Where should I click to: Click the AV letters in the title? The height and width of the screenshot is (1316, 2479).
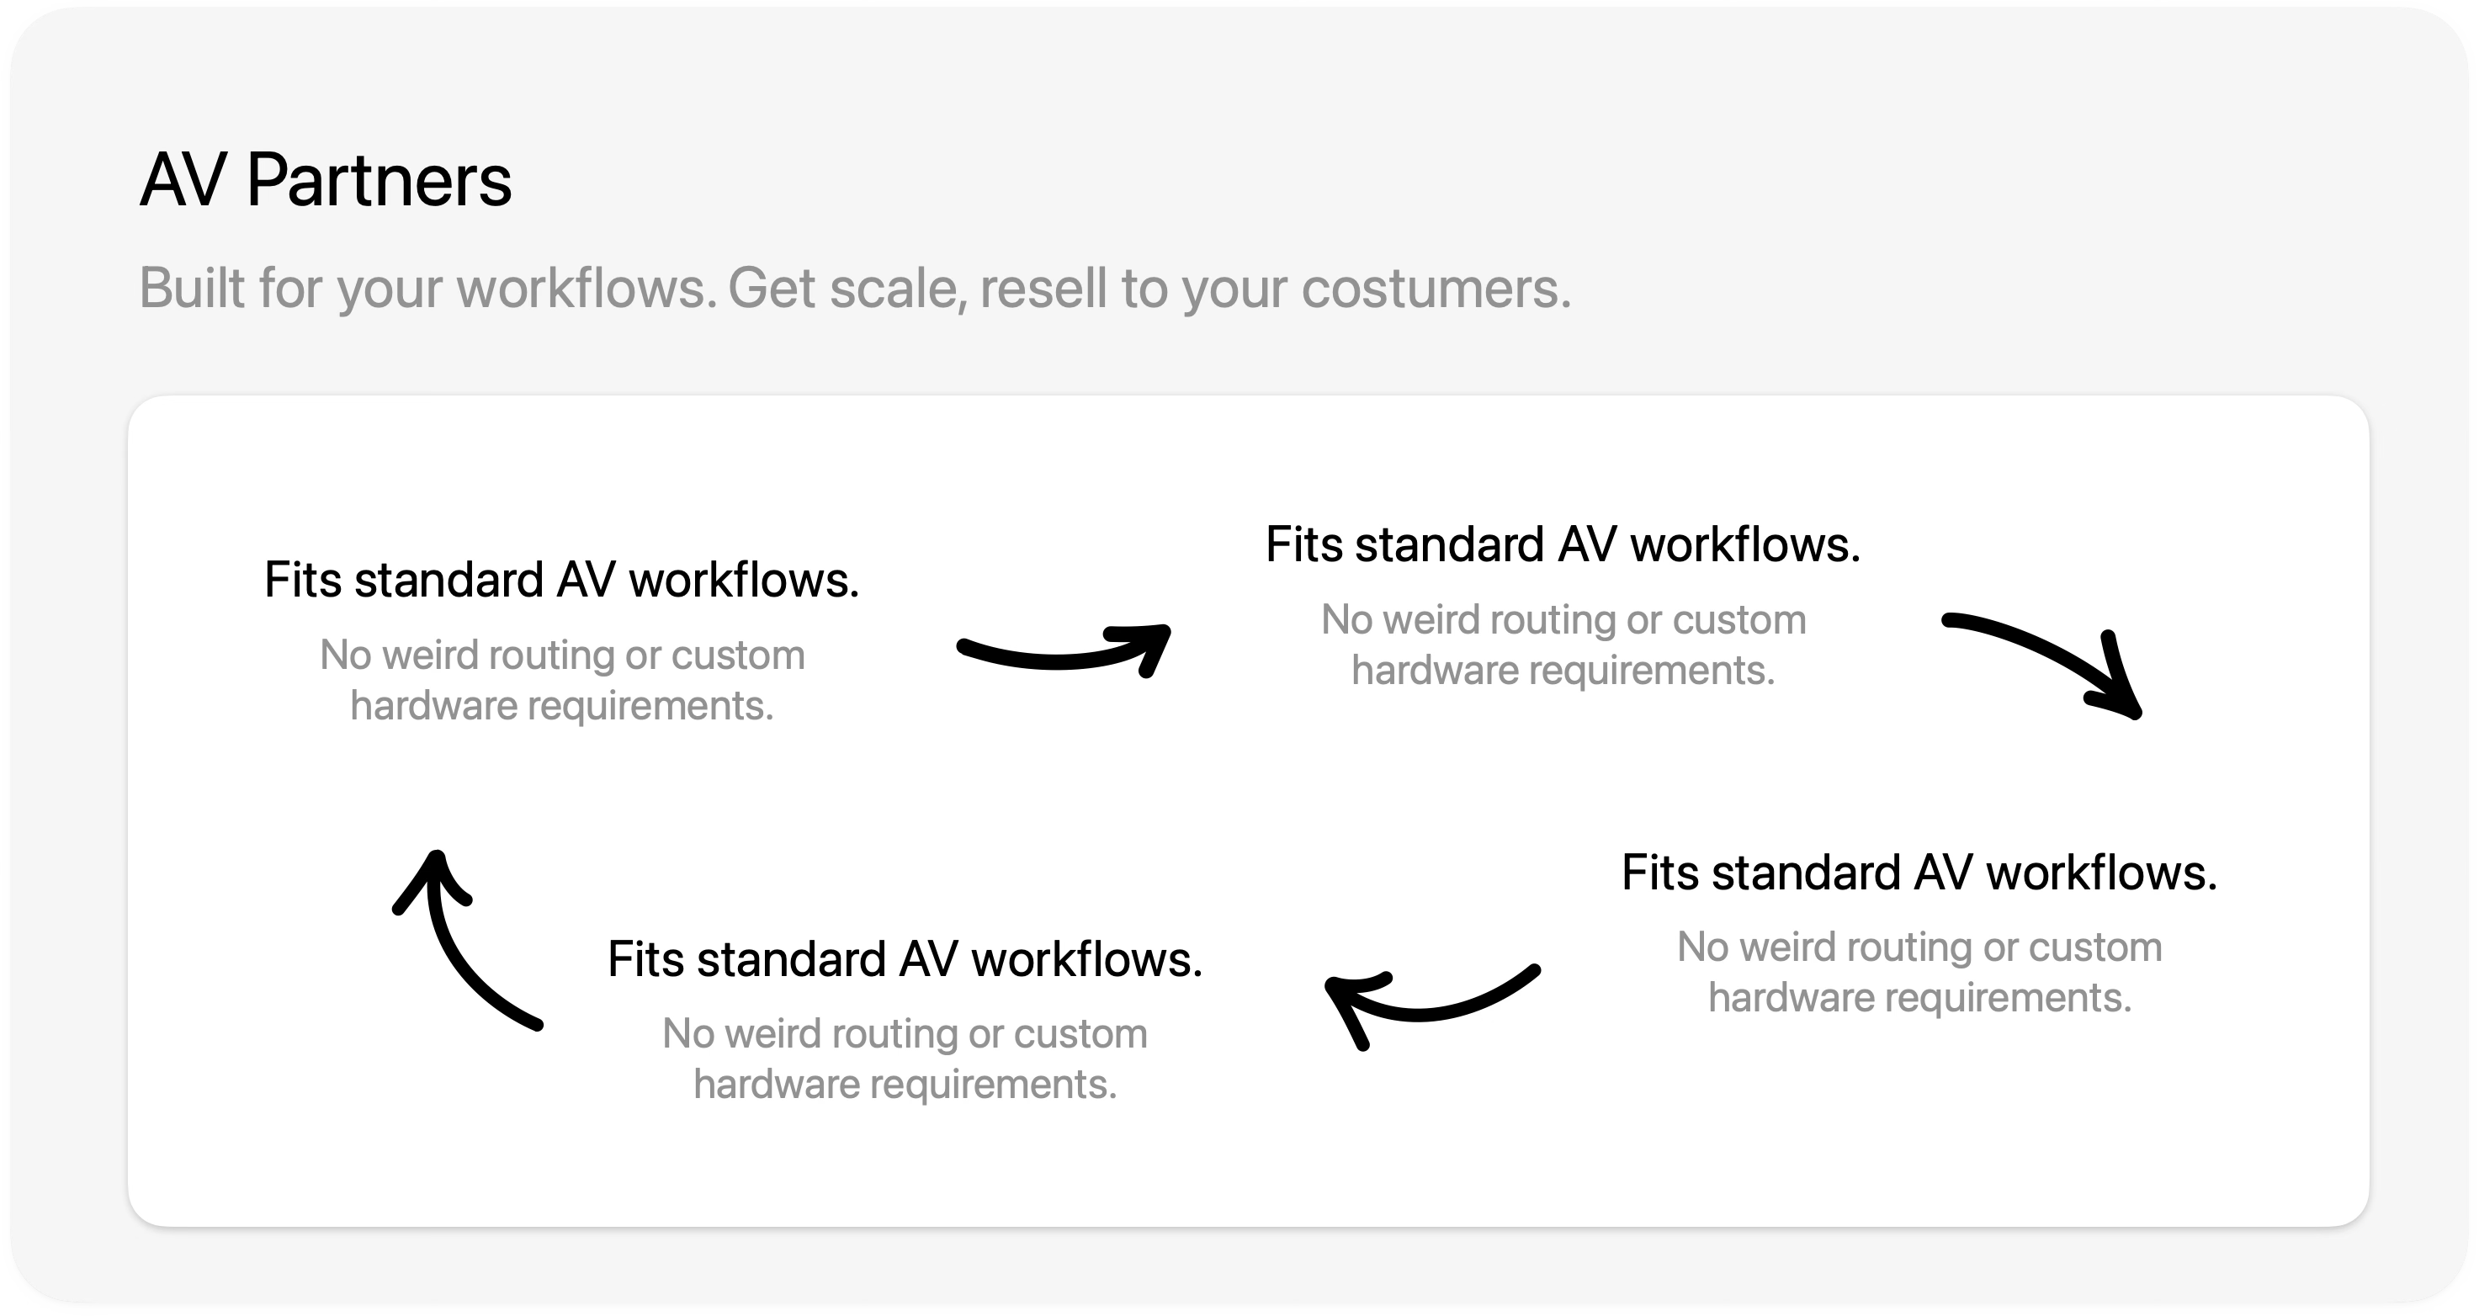[183, 180]
